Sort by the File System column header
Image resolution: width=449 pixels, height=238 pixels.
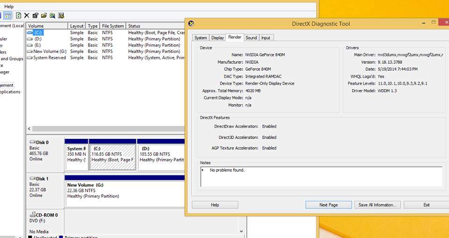click(113, 26)
